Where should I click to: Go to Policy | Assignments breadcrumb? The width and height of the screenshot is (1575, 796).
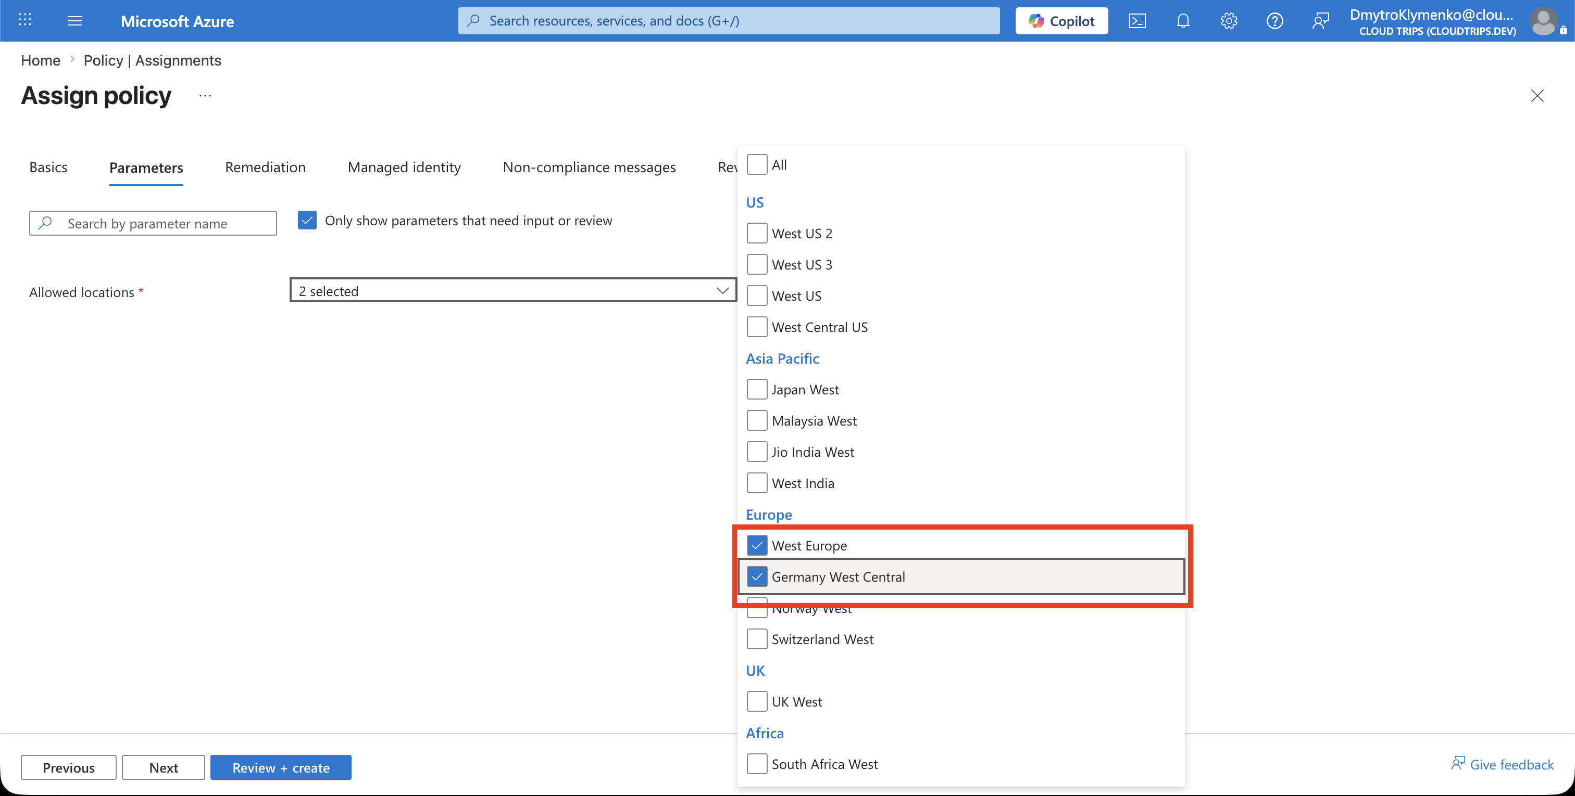(152, 60)
